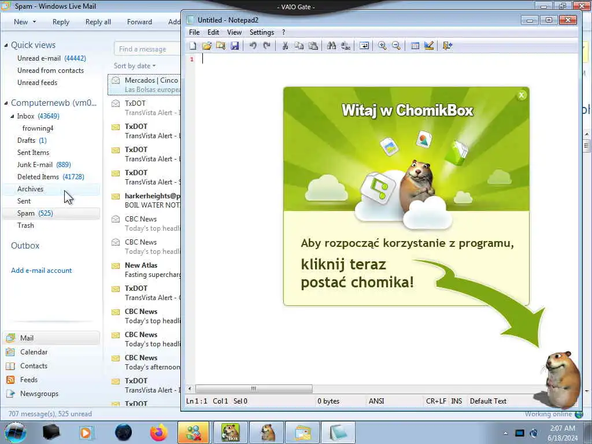Image resolution: width=592 pixels, height=444 pixels.
Task: Undo the last edit in Notepad2
Action: pyautogui.click(x=253, y=46)
